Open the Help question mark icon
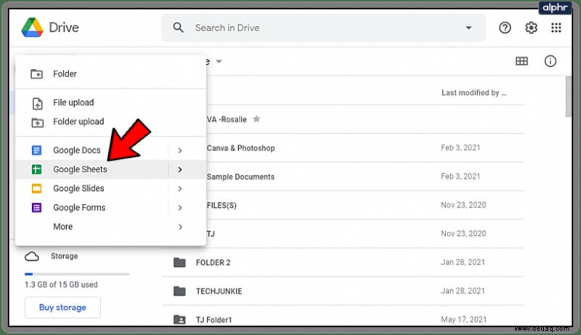This screenshot has height=335, width=581. click(505, 28)
